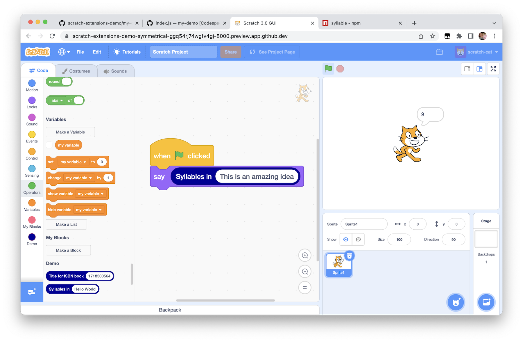The image size is (523, 342).
Task: Click the Scratch Project title field
Action: 183,52
